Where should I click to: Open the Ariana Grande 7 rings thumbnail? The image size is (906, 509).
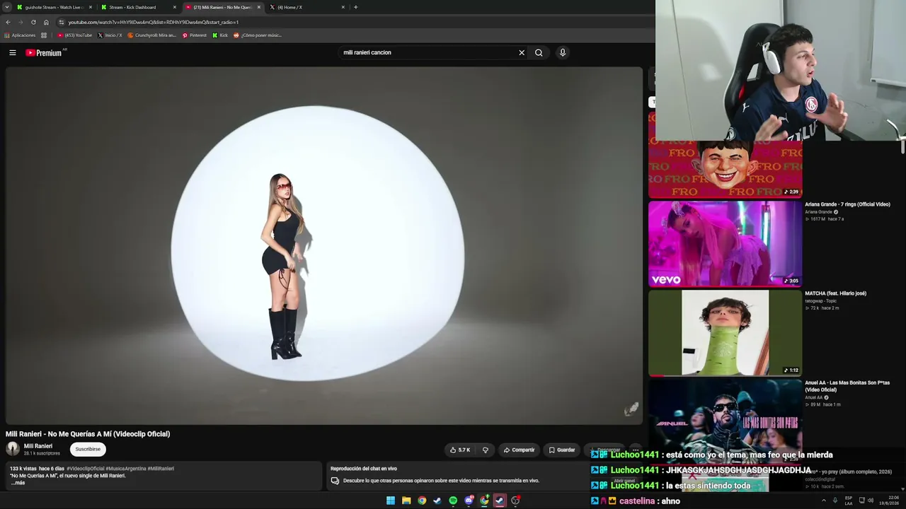pyautogui.click(x=726, y=244)
